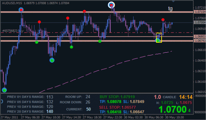Click the daily low value 1.0675
The height and width of the screenshot is (120, 206).
(186, 103)
